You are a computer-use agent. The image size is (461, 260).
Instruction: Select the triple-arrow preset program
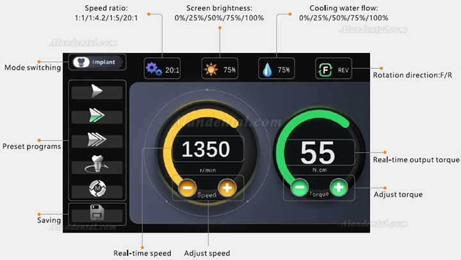pyautogui.click(x=97, y=140)
